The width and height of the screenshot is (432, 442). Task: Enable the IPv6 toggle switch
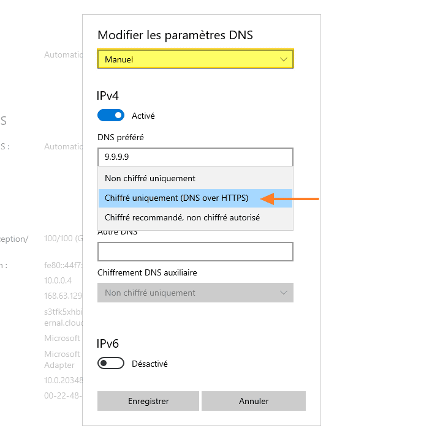(111, 364)
